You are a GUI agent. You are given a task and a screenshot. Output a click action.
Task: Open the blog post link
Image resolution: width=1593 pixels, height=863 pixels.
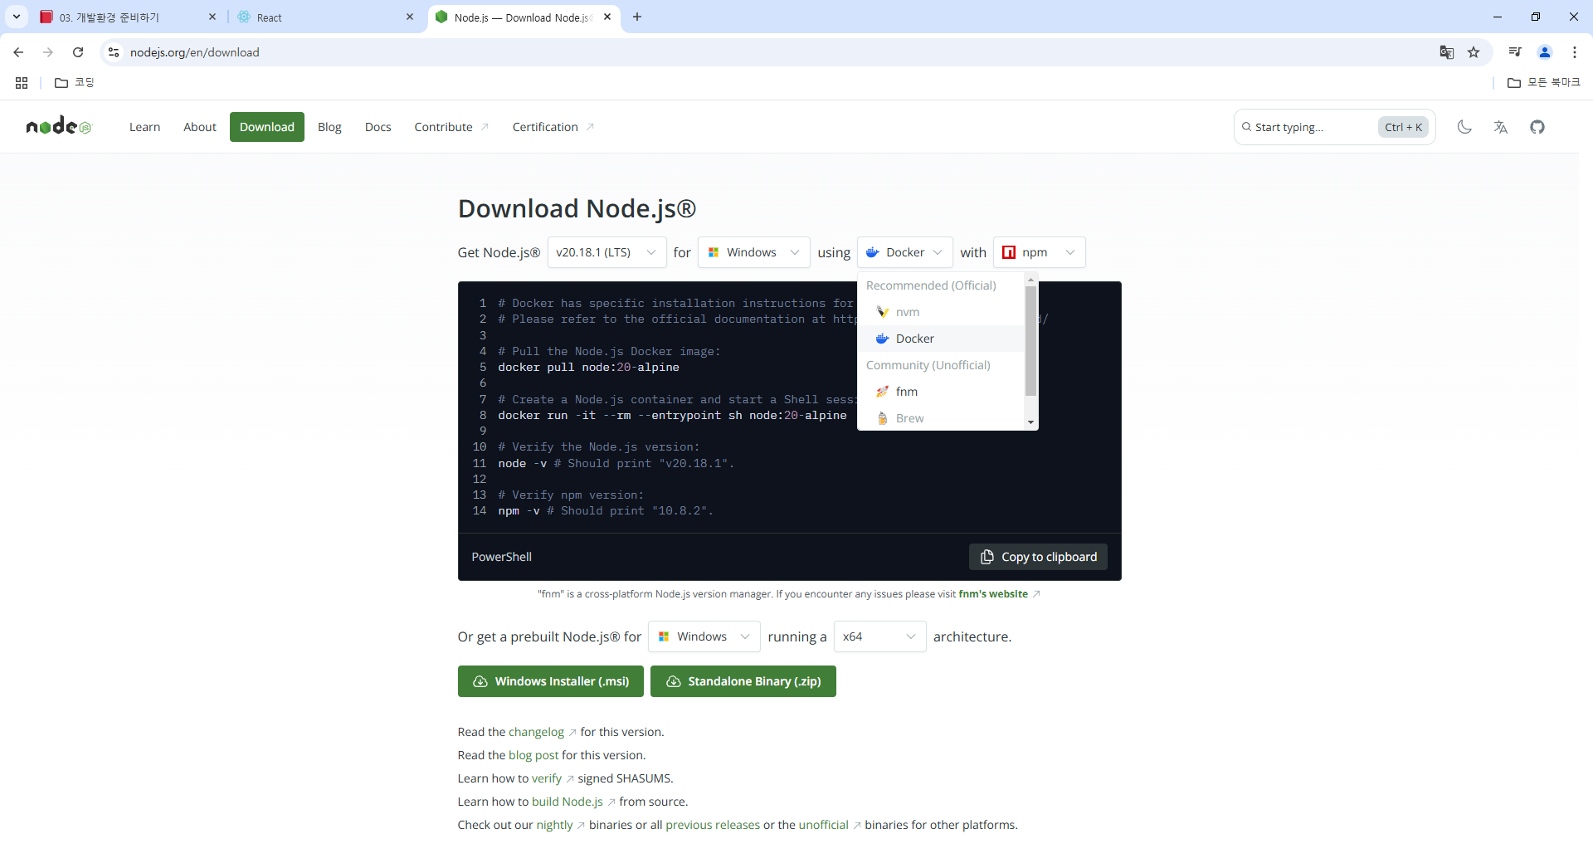coord(533,755)
